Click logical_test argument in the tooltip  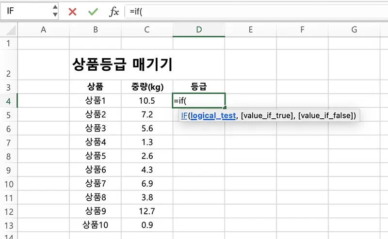click(x=213, y=115)
